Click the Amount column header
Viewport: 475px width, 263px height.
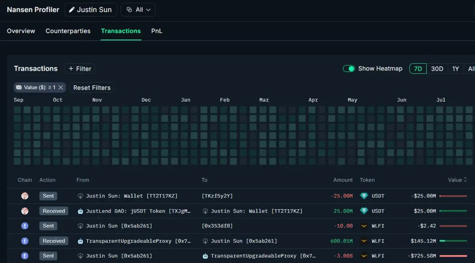pos(343,180)
